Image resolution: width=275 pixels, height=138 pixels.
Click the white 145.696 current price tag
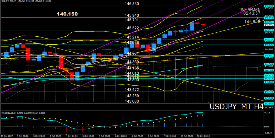pos(269,25)
